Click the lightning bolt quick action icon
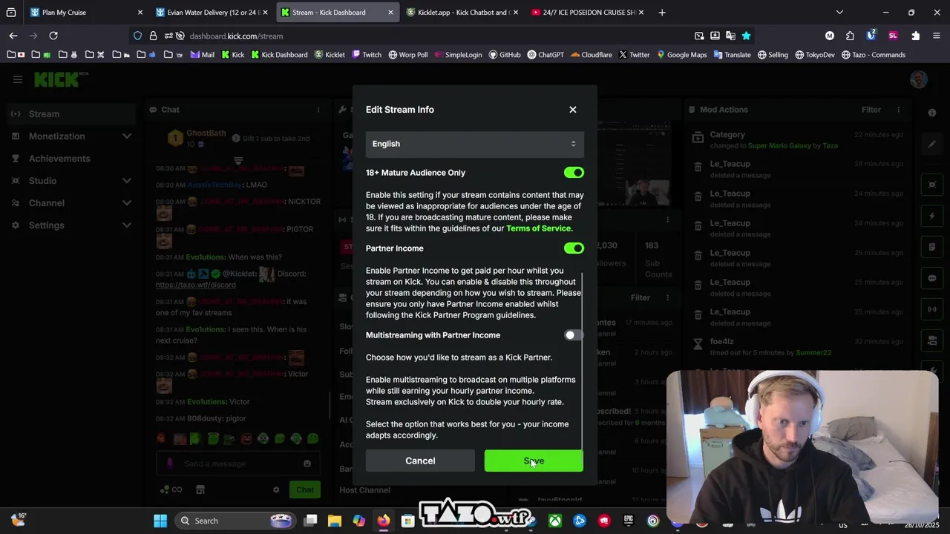 click(932, 216)
